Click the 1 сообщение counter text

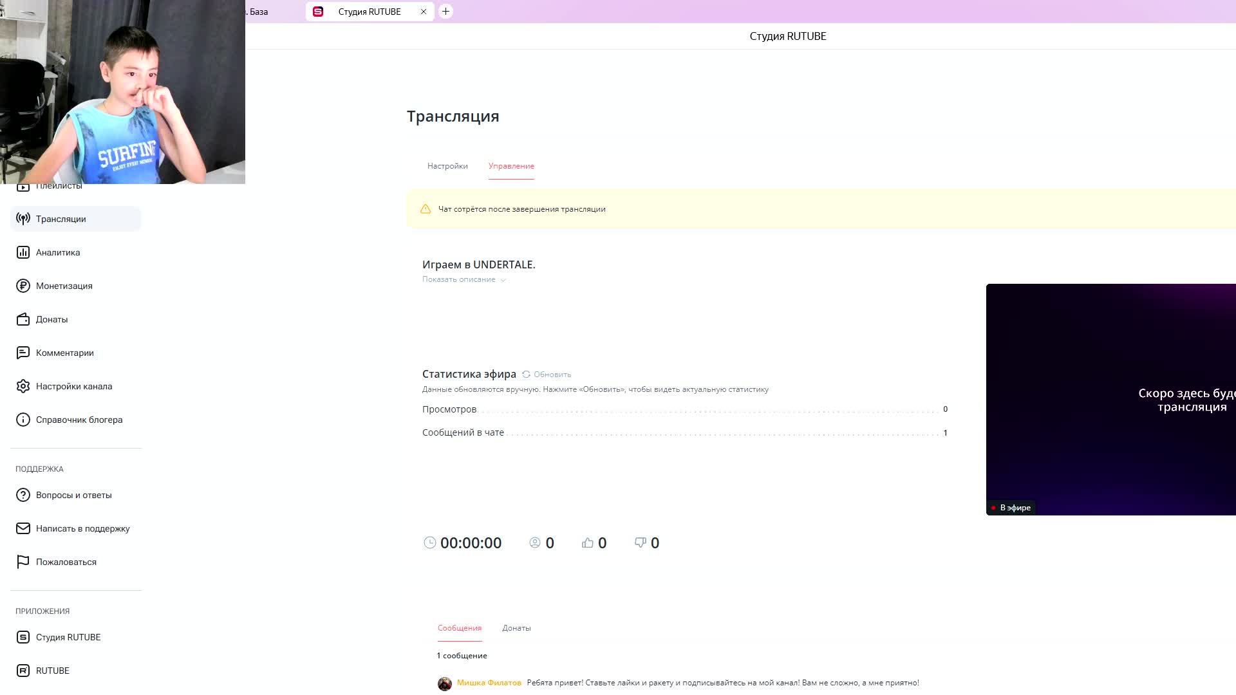point(462,656)
